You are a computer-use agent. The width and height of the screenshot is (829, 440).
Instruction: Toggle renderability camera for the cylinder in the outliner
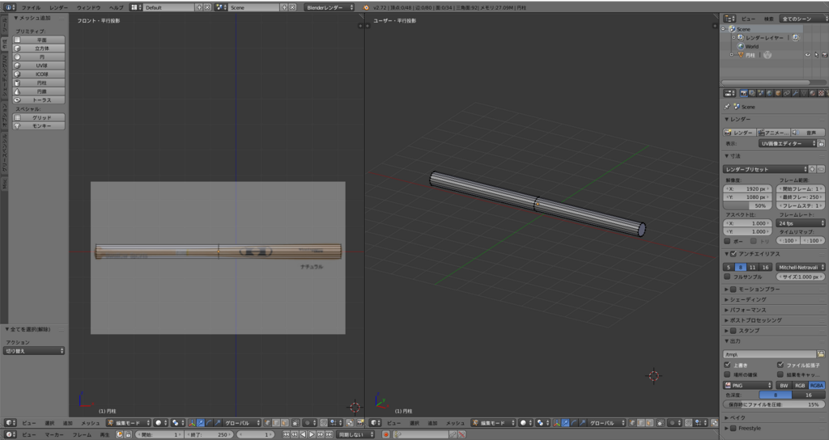tap(825, 55)
